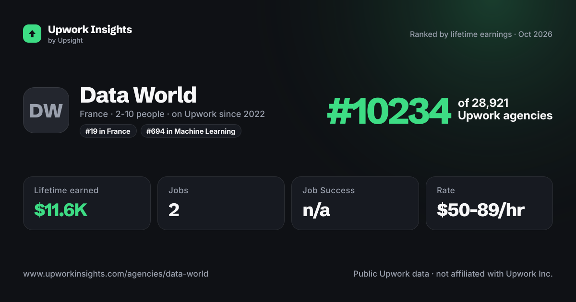Click 'Ranked by lifetime earnings · Oct 2026'
This screenshot has height=302, width=576.
[x=481, y=35]
